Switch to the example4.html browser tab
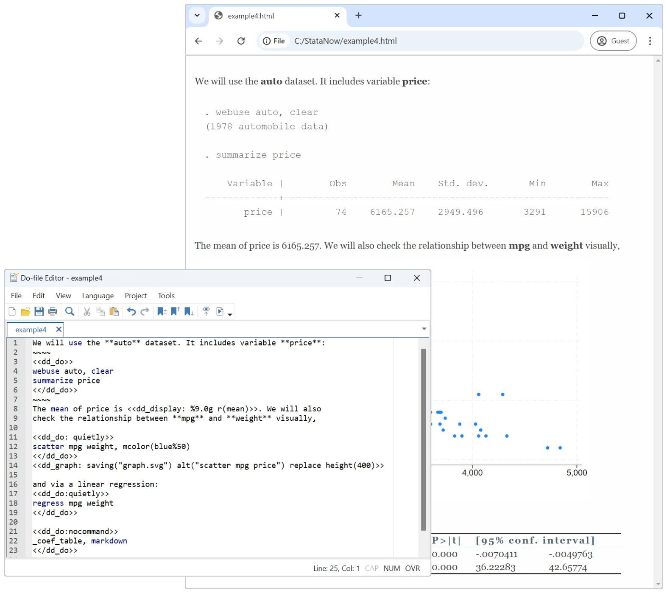Viewport: 667px width, 593px height. pos(277,16)
